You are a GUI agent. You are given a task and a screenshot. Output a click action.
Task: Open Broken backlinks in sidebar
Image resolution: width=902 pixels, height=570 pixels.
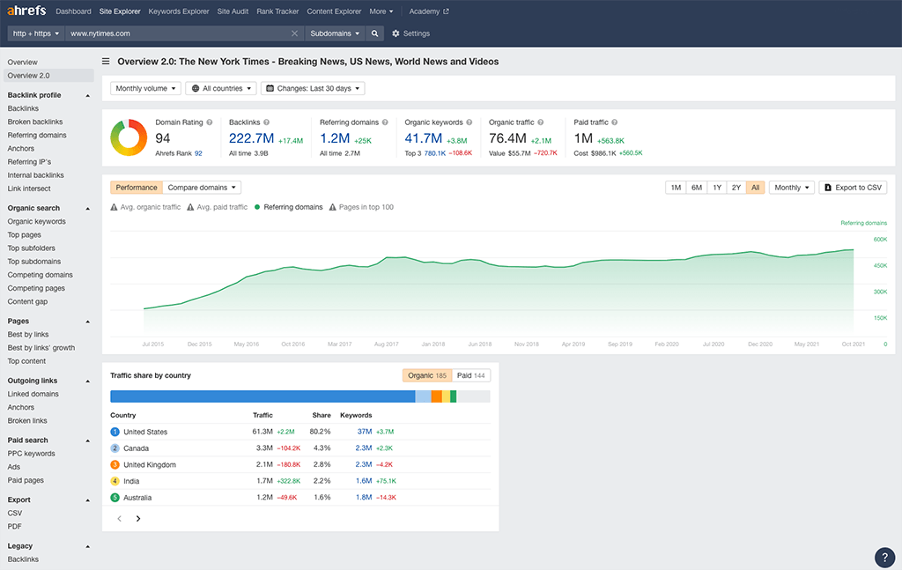click(x=35, y=122)
